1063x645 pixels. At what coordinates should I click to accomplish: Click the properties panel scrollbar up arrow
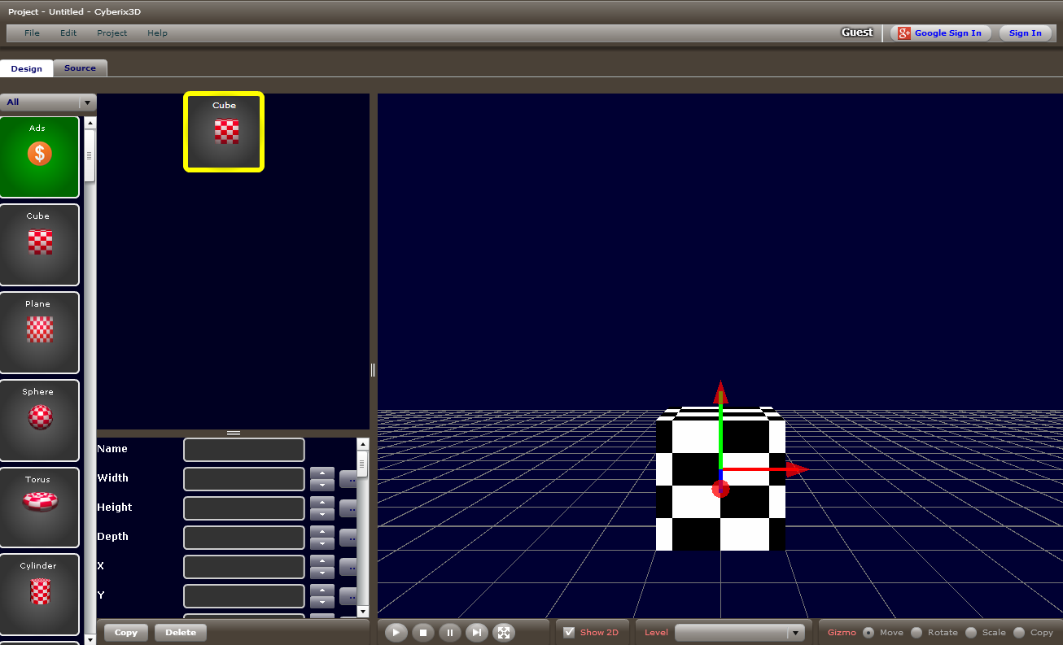363,444
